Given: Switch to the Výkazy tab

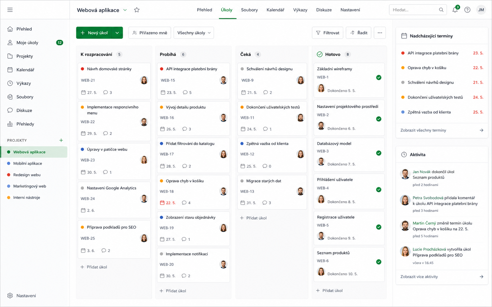Looking at the screenshot, I should pyautogui.click(x=300, y=10).
